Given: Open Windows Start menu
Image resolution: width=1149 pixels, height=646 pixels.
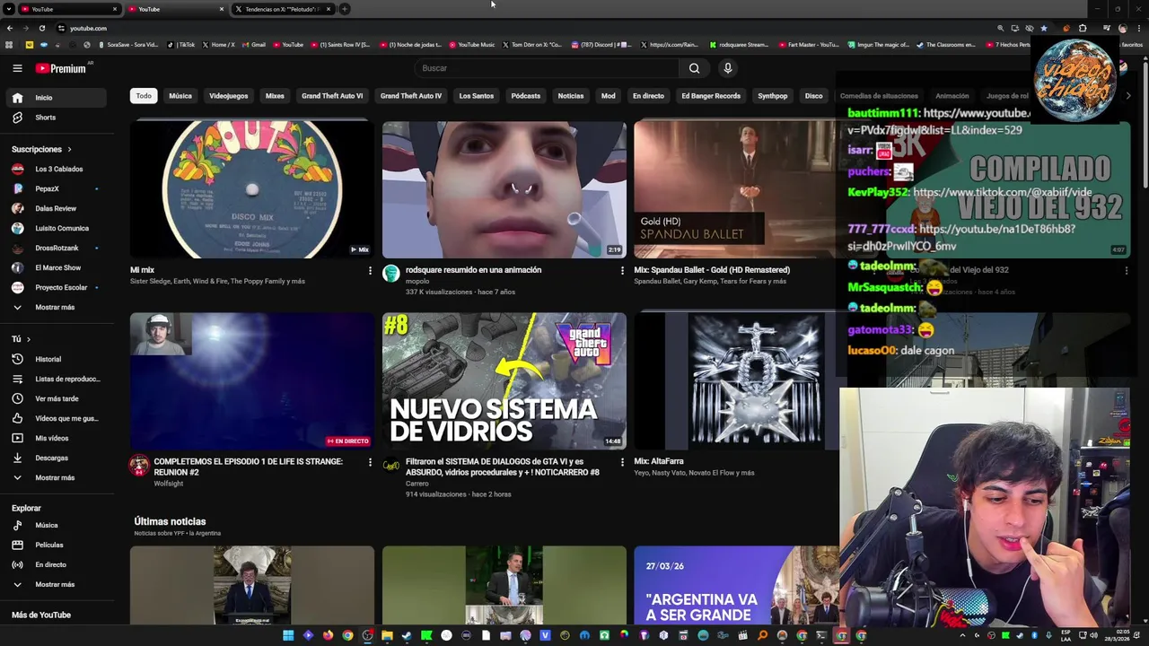Looking at the screenshot, I should (288, 635).
